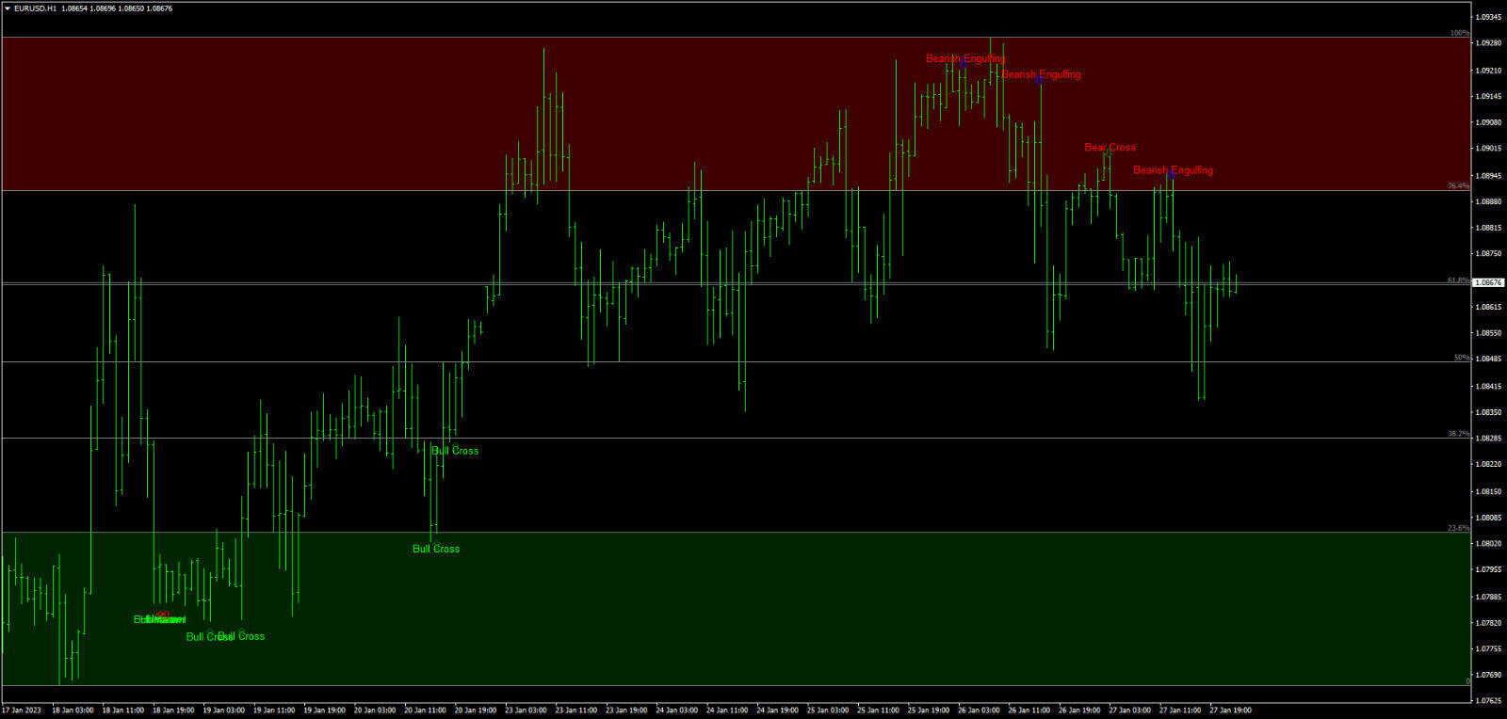The image size is (1507, 719).
Task: Click the 76.4% Fibonacci level label
Action: [x=1458, y=186]
